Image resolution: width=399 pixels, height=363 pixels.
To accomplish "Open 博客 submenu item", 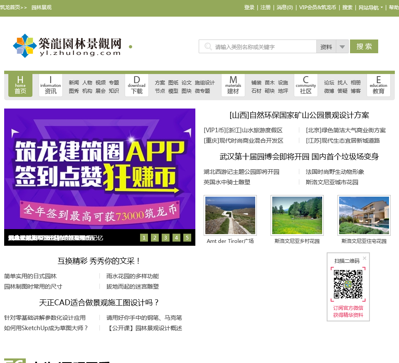I will (x=356, y=91).
